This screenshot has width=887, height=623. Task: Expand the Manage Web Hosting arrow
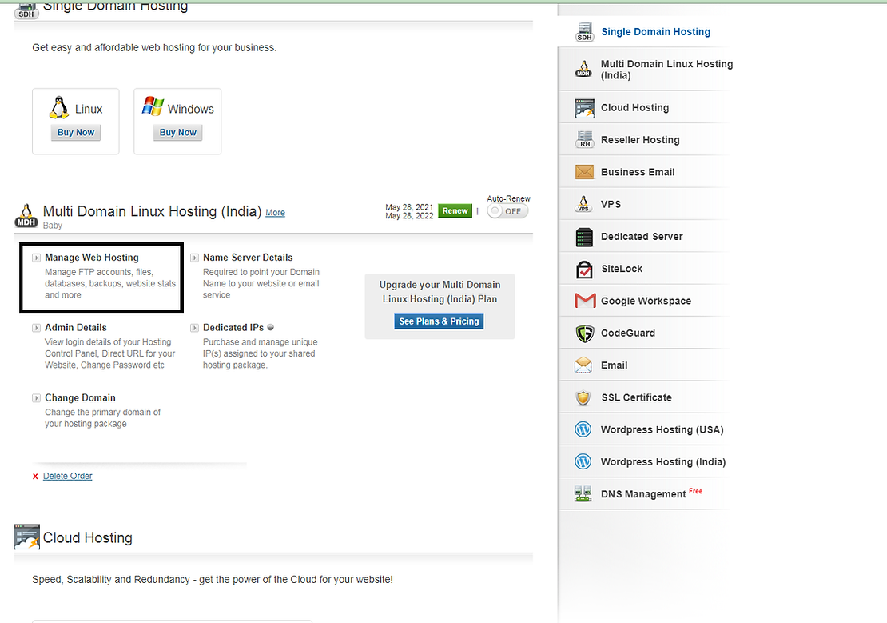click(37, 258)
